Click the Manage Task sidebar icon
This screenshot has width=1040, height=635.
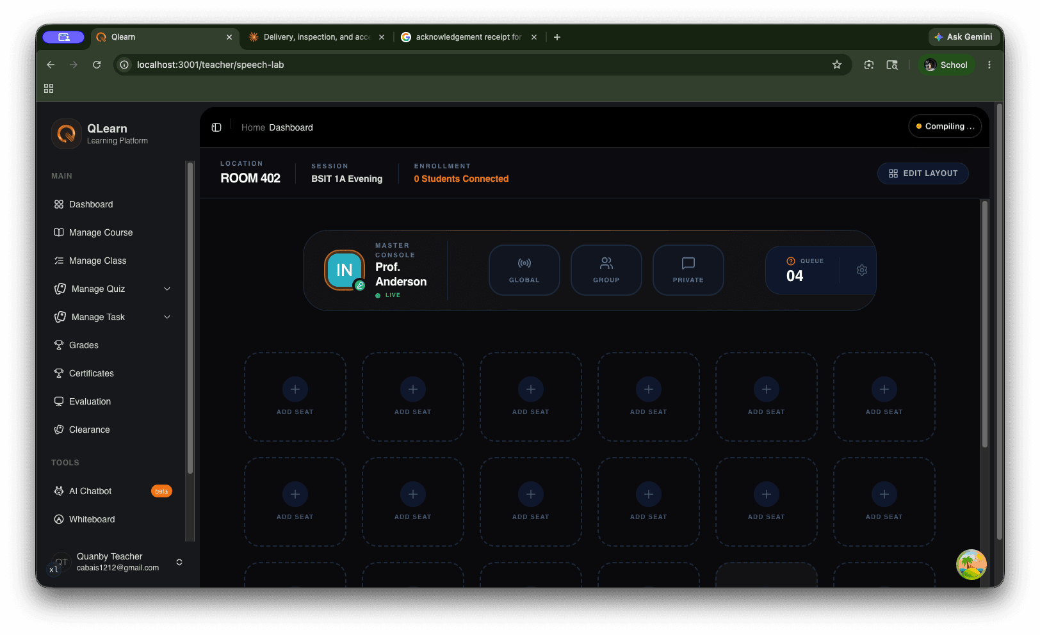60,317
